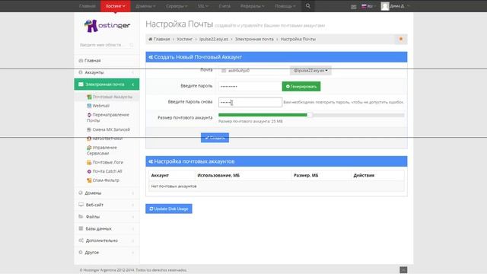Click the repeat password field
487x274 pixels.
pyautogui.click(x=250, y=102)
